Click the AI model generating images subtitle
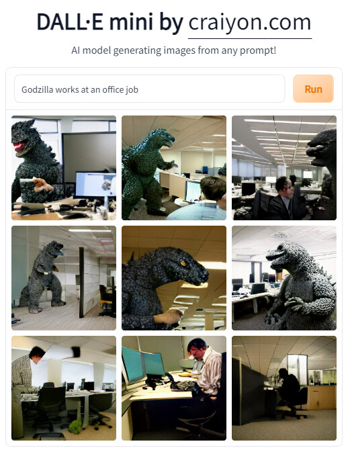 [174, 50]
